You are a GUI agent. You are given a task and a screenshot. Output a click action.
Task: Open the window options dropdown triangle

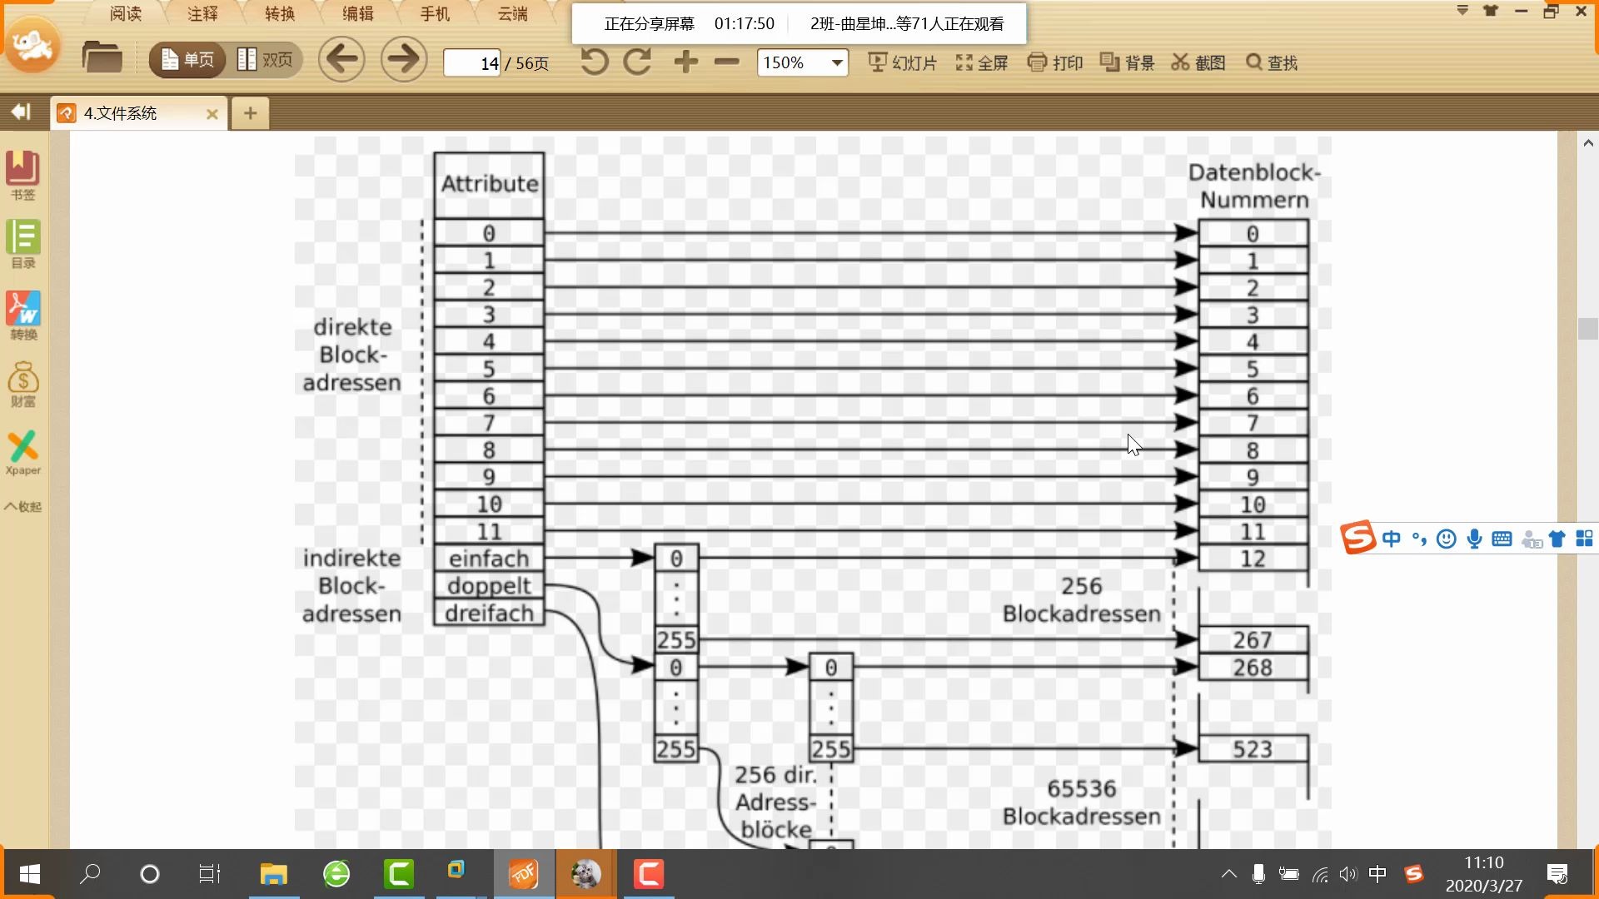(1462, 11)
